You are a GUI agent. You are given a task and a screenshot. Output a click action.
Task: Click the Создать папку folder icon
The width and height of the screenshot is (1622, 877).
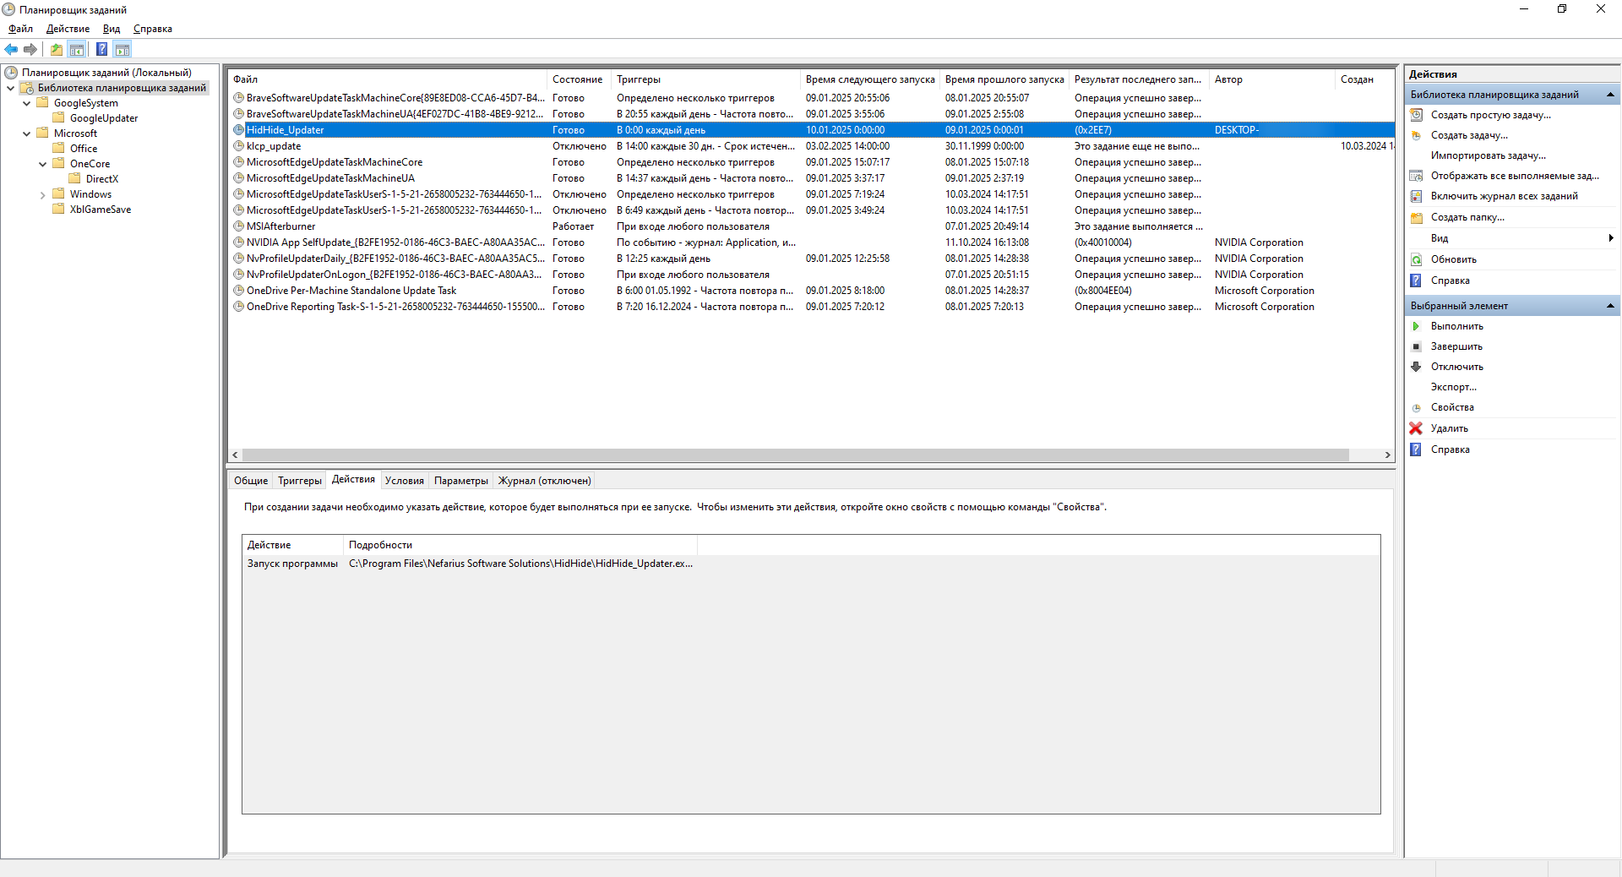click(x=1417, y=217)
